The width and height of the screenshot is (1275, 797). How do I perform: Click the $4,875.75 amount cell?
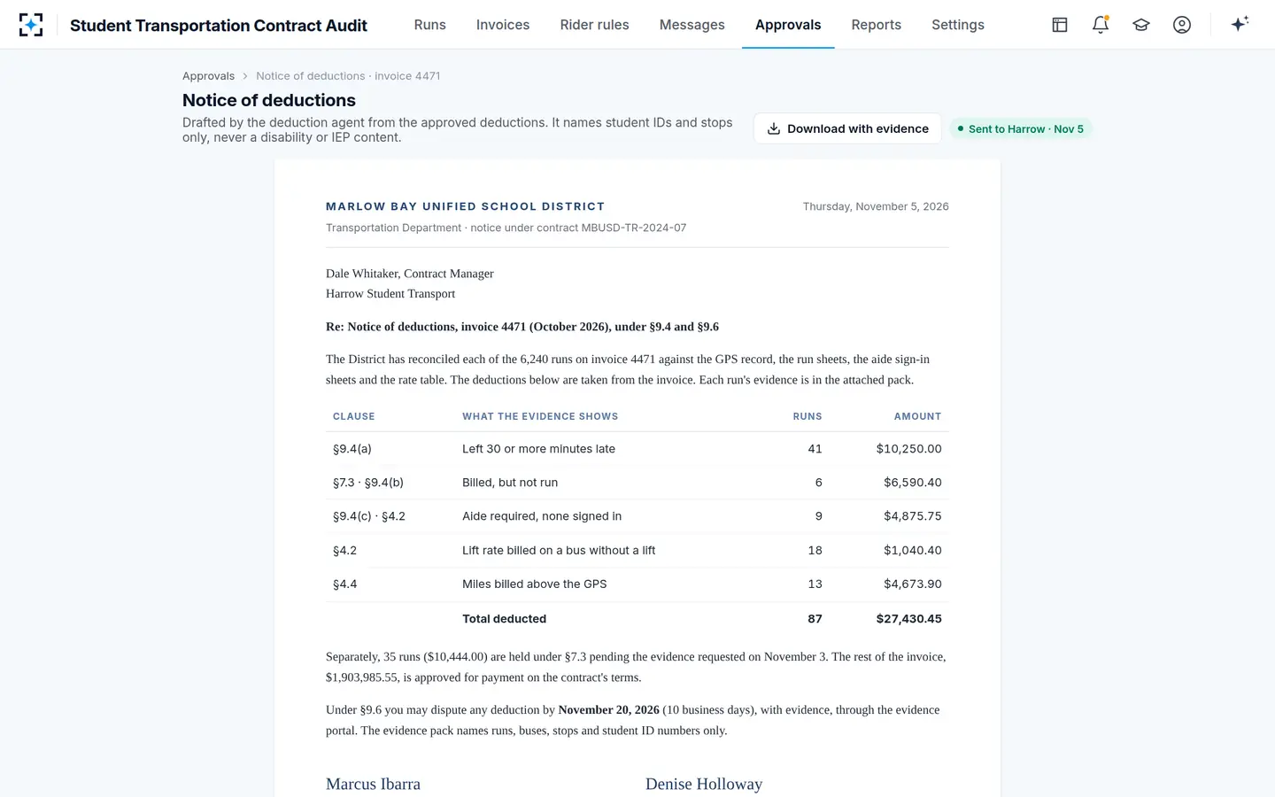913,516
